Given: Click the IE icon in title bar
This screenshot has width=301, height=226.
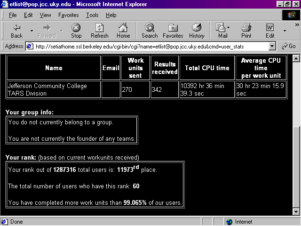Looking at the screenshot, I should tap(4, 4).
